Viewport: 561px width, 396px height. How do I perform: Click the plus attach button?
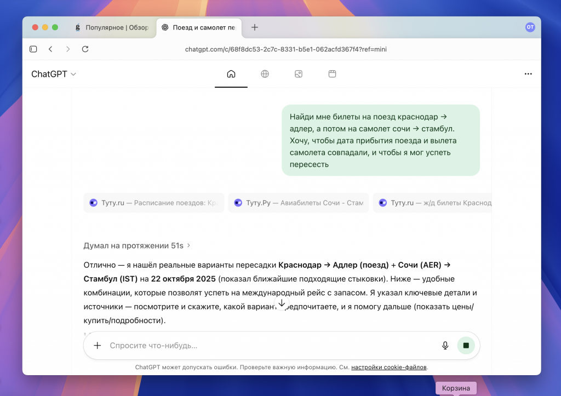click(x=98, y=346)
